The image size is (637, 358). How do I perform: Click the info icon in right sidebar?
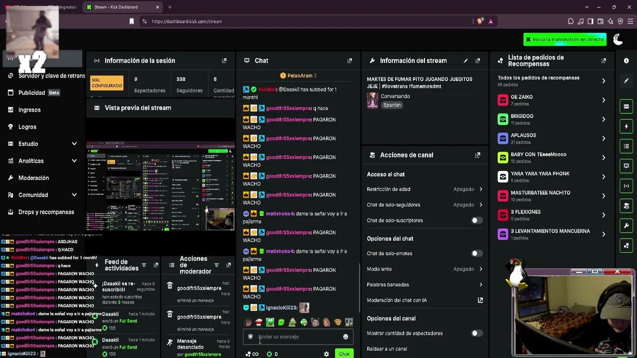click(x=626, y=61)
